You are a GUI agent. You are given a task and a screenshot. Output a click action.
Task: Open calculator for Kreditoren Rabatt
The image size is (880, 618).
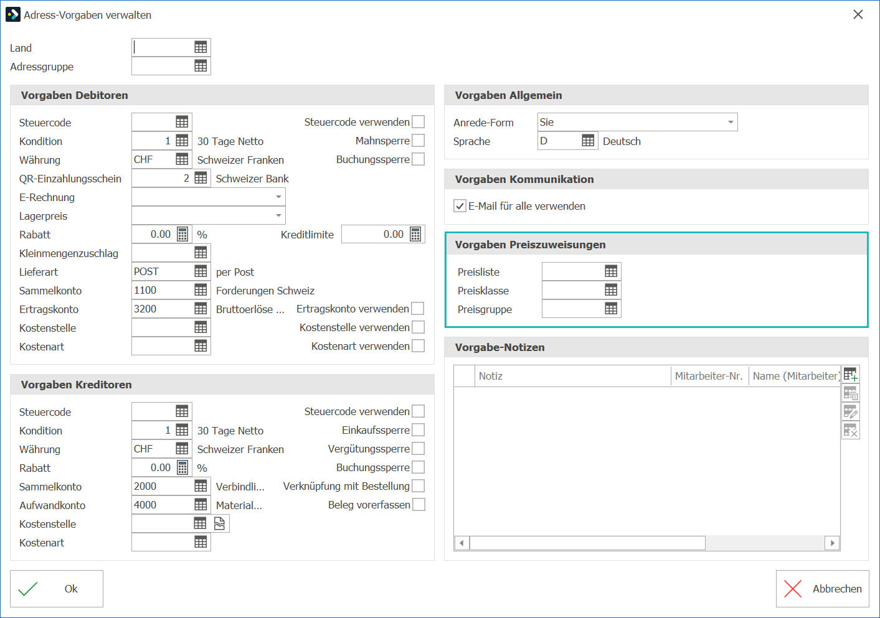(182, 467)
